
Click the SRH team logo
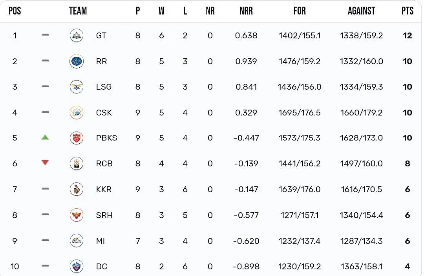77,215
